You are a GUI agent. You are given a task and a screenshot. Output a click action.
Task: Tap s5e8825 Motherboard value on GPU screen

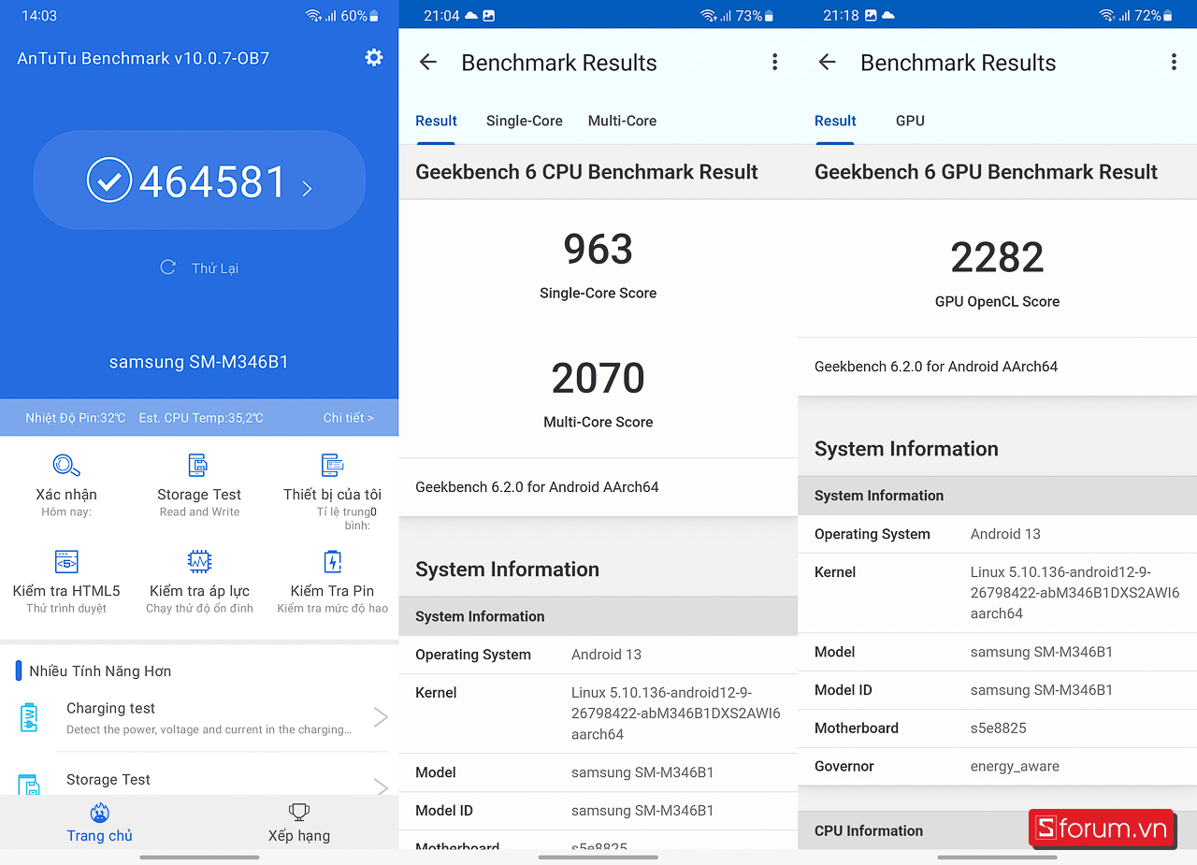tap(1000, 728)
